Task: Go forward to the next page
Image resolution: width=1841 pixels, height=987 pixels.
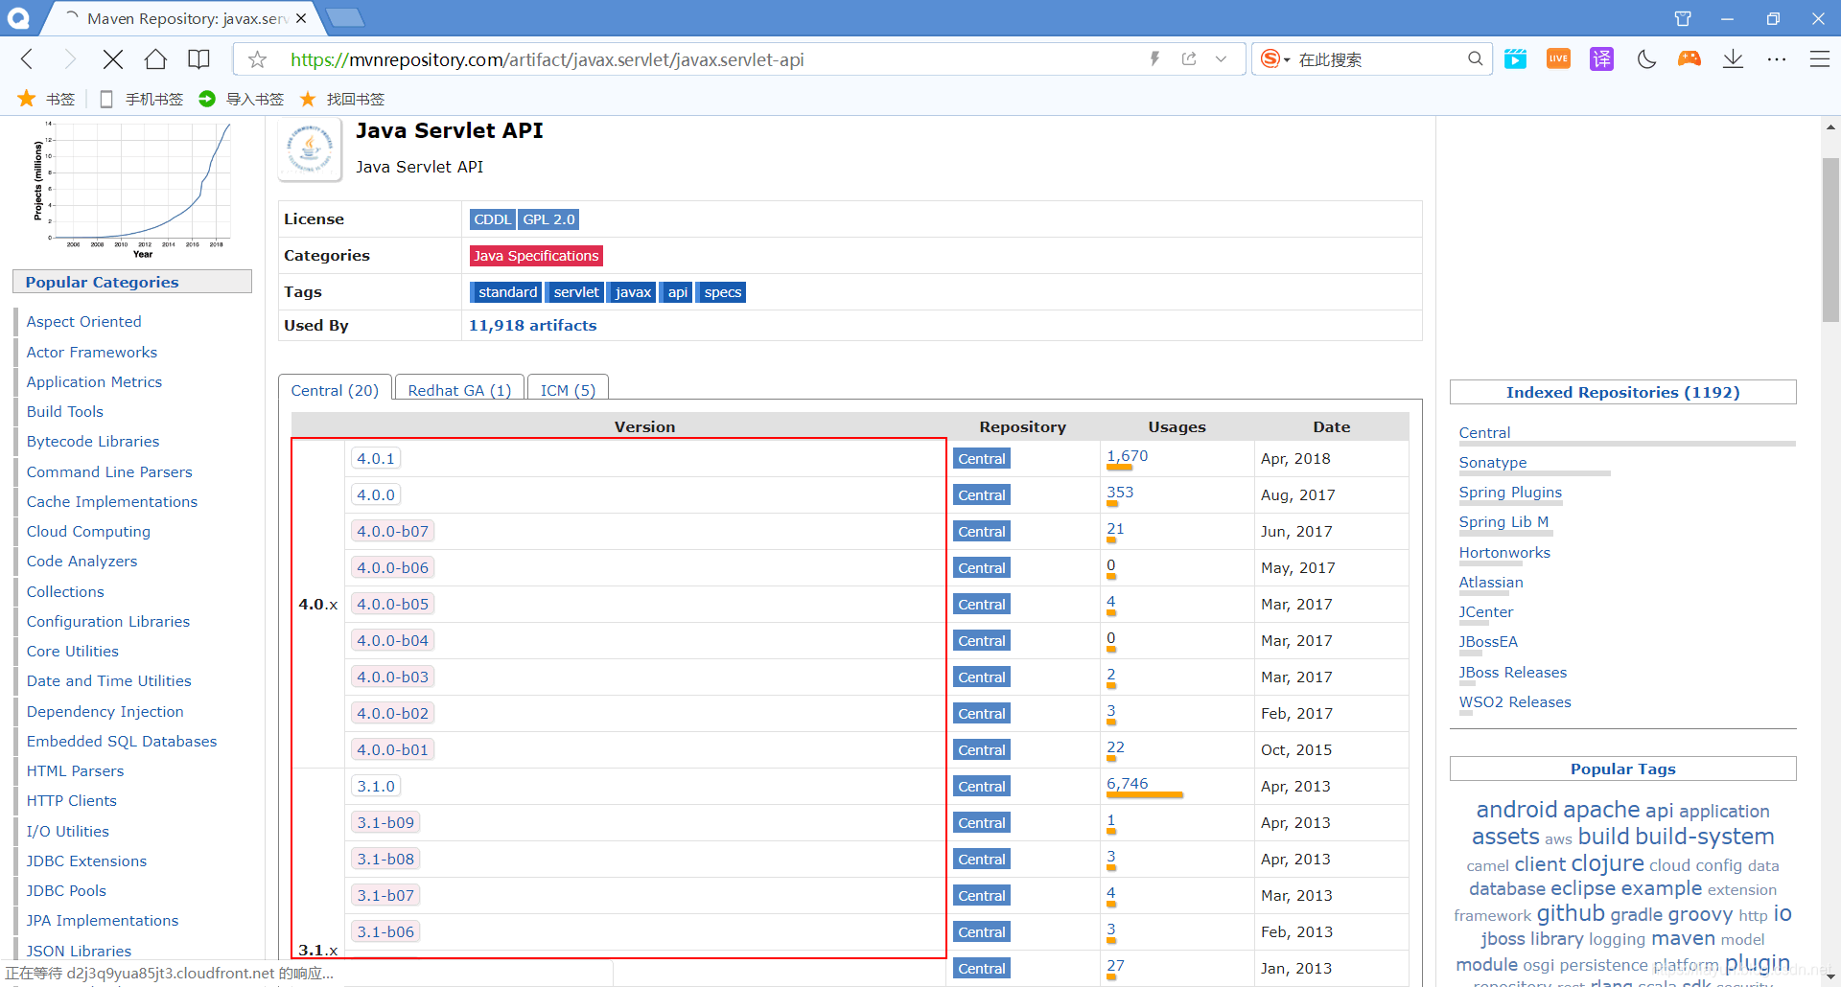Action: [x=70, y=59]
